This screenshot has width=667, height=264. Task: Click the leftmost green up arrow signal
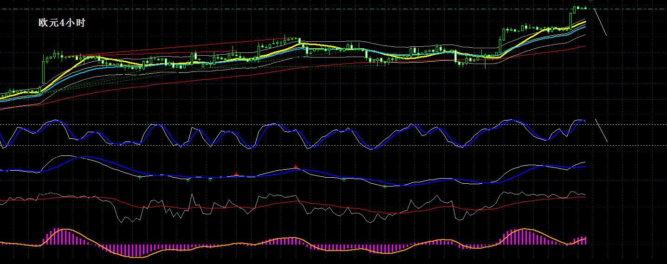tap(140, 176)
